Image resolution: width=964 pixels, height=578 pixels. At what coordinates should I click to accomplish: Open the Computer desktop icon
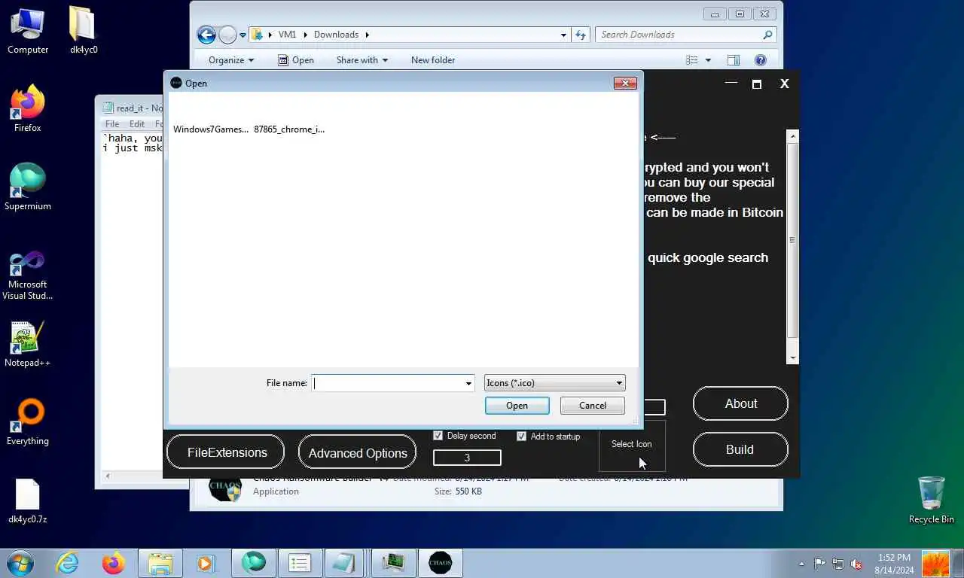point(28,31)
